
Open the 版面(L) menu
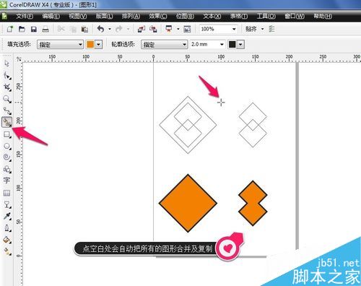point(104,17)
